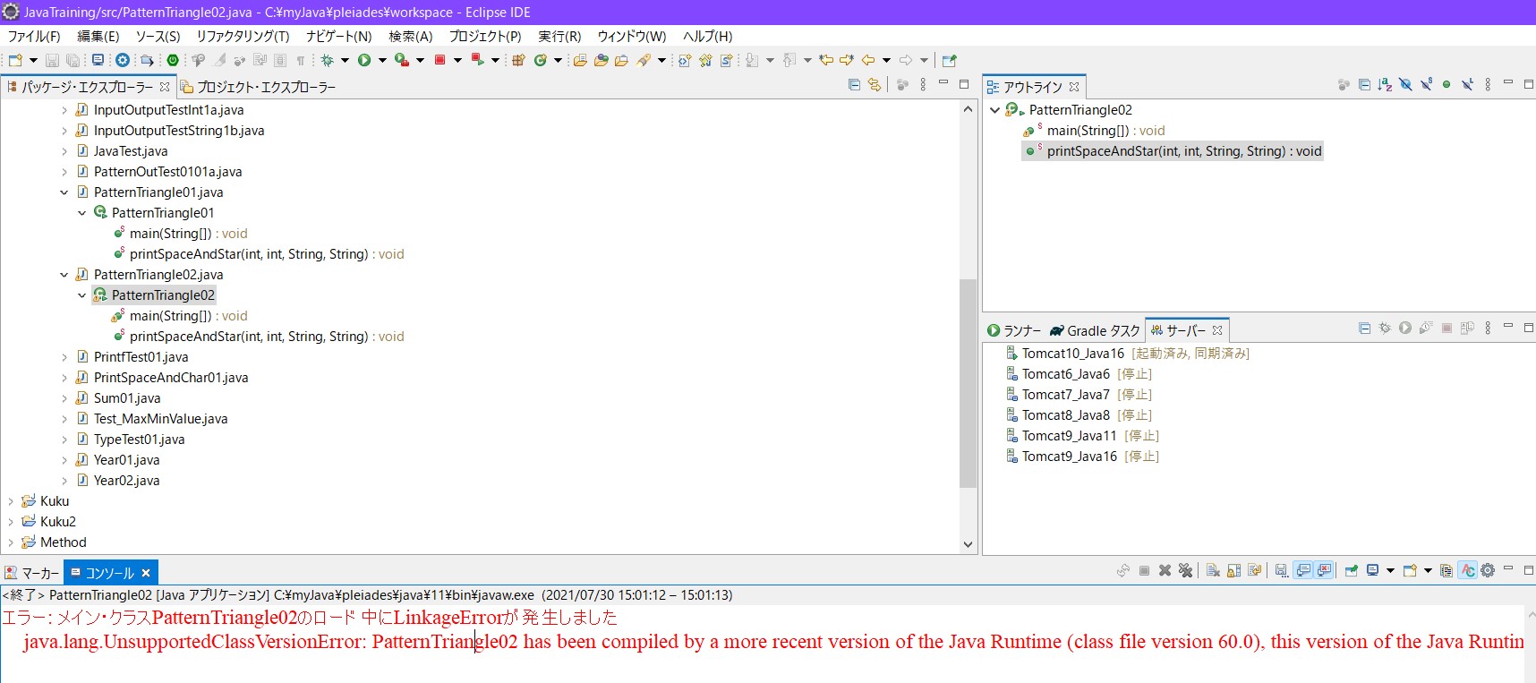Click the Package Explorer vertical scrollbar
The height and width of the screenshot is (683, 1536).
[x=968, y=383]
